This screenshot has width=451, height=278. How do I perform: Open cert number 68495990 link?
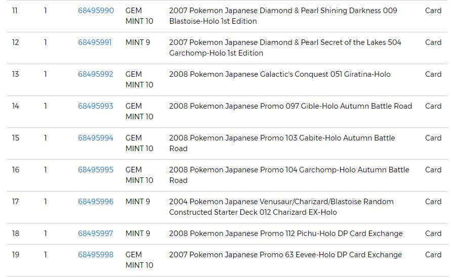96,11
